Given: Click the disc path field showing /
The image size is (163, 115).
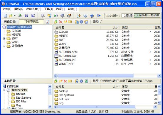Looking at the screenshot, I should tap(130, 22).
